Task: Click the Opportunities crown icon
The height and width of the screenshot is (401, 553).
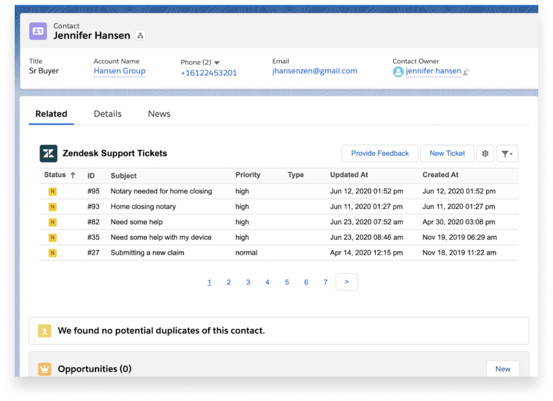Action: click(x=45, y=369)
